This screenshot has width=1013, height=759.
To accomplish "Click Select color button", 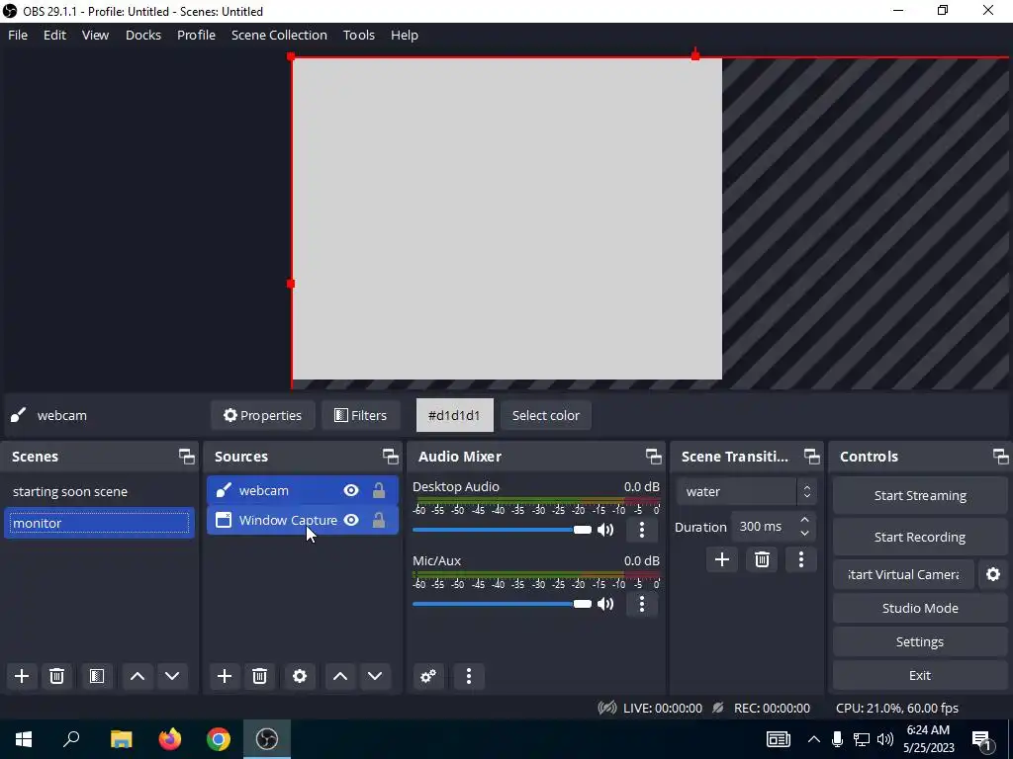I will tap(546, 415).
